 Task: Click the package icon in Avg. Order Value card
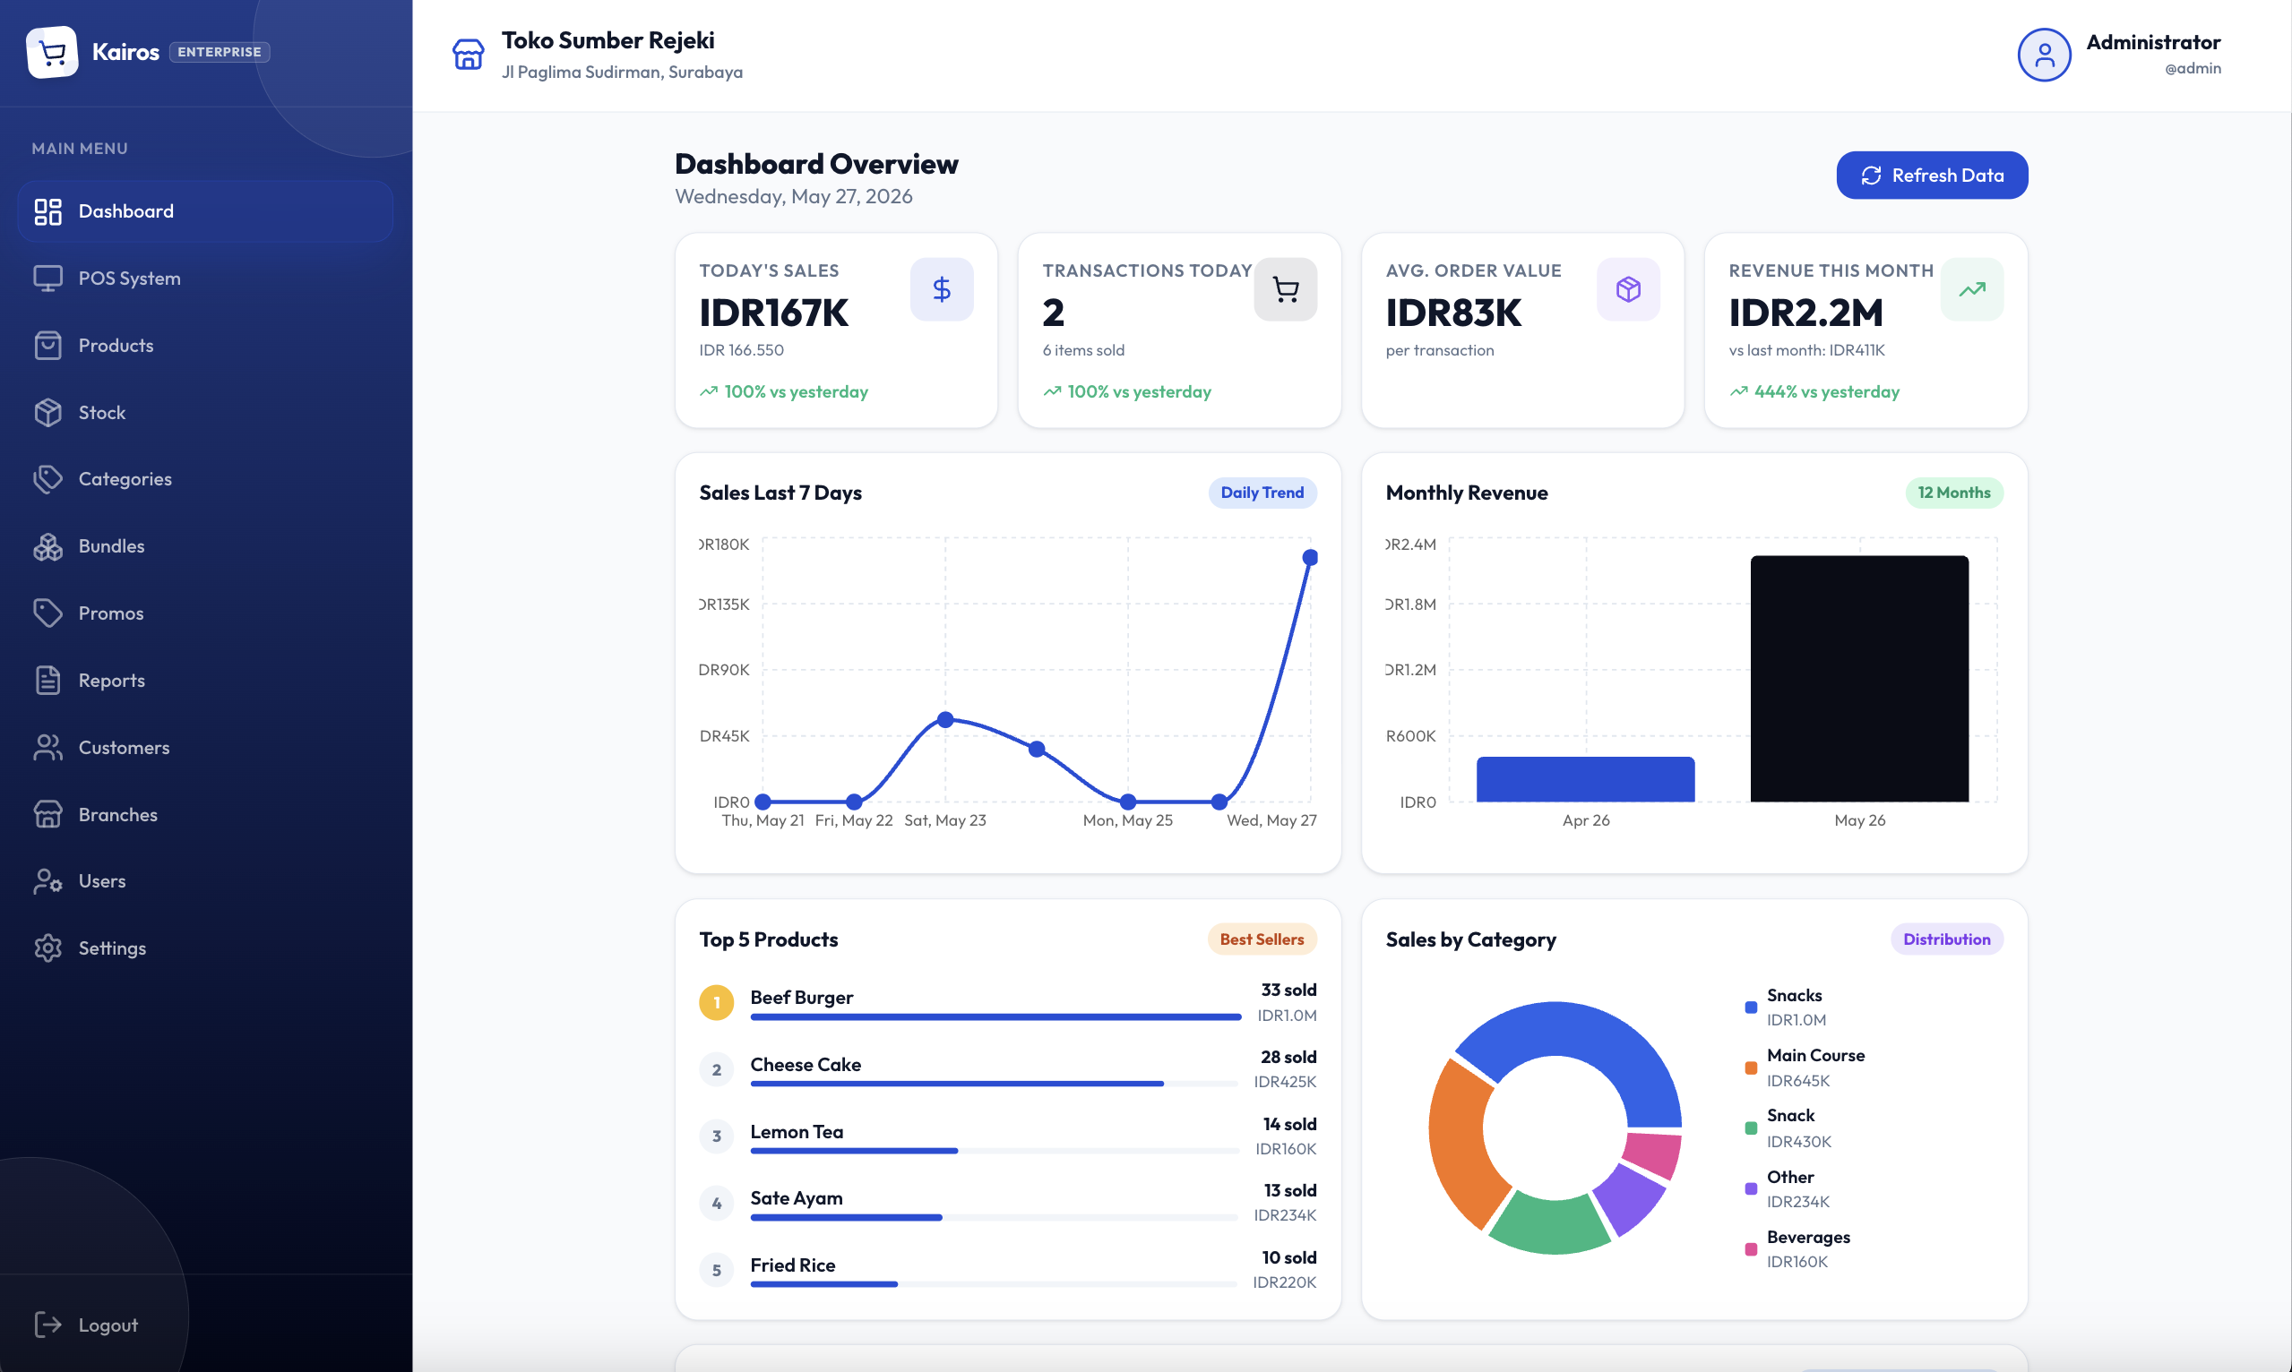coord(1628,289)
